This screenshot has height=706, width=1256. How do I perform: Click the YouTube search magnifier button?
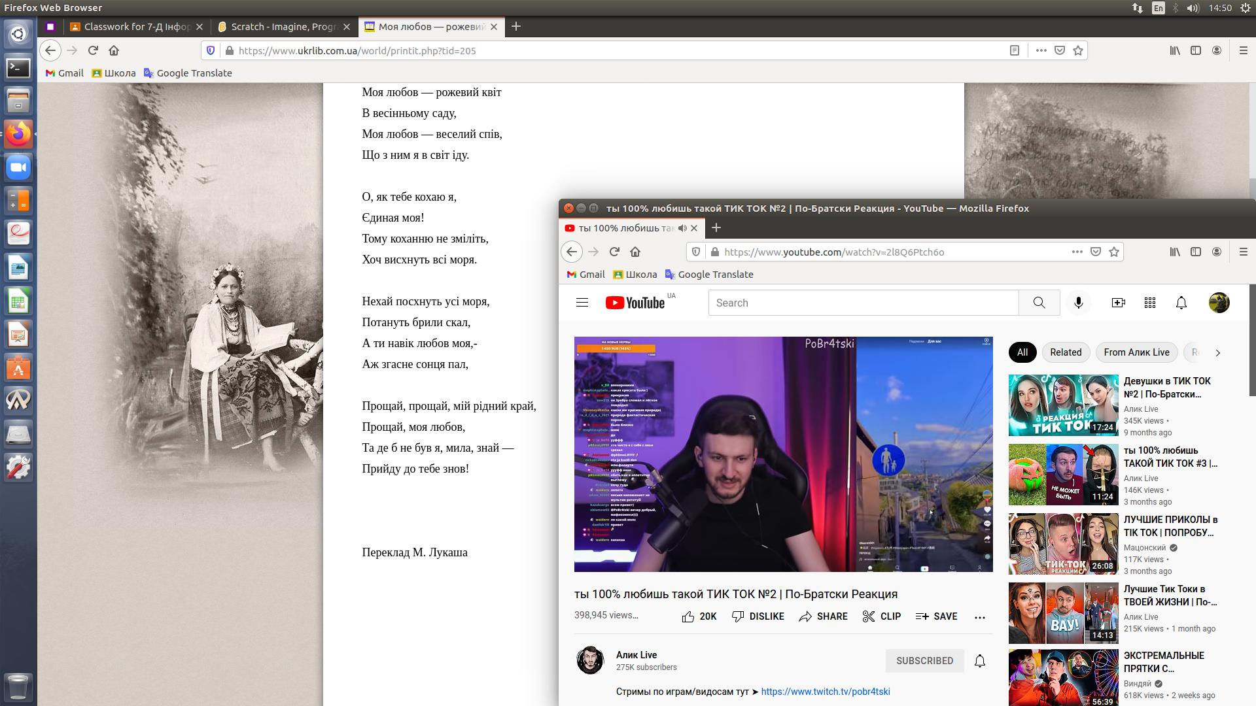point(1039,303)
